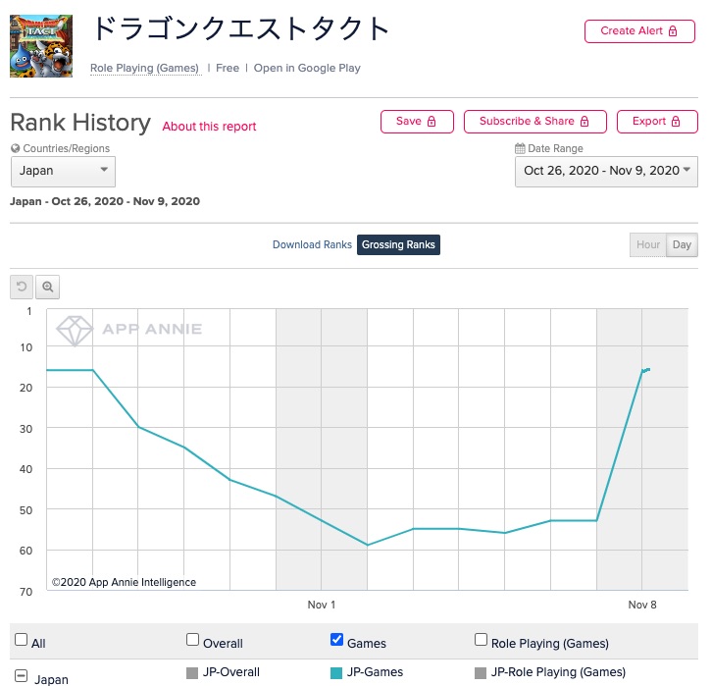Uncheck the Games checkbox
Viewport: 711px width, 686px height.
coord(337,640)
